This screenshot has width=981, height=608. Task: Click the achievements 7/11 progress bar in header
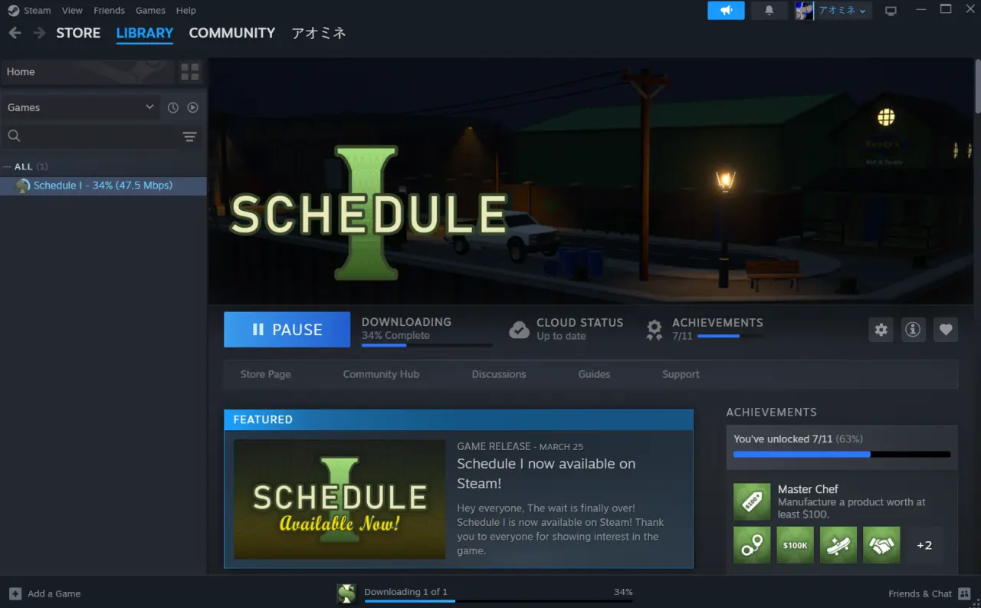(x=730, y=336)
